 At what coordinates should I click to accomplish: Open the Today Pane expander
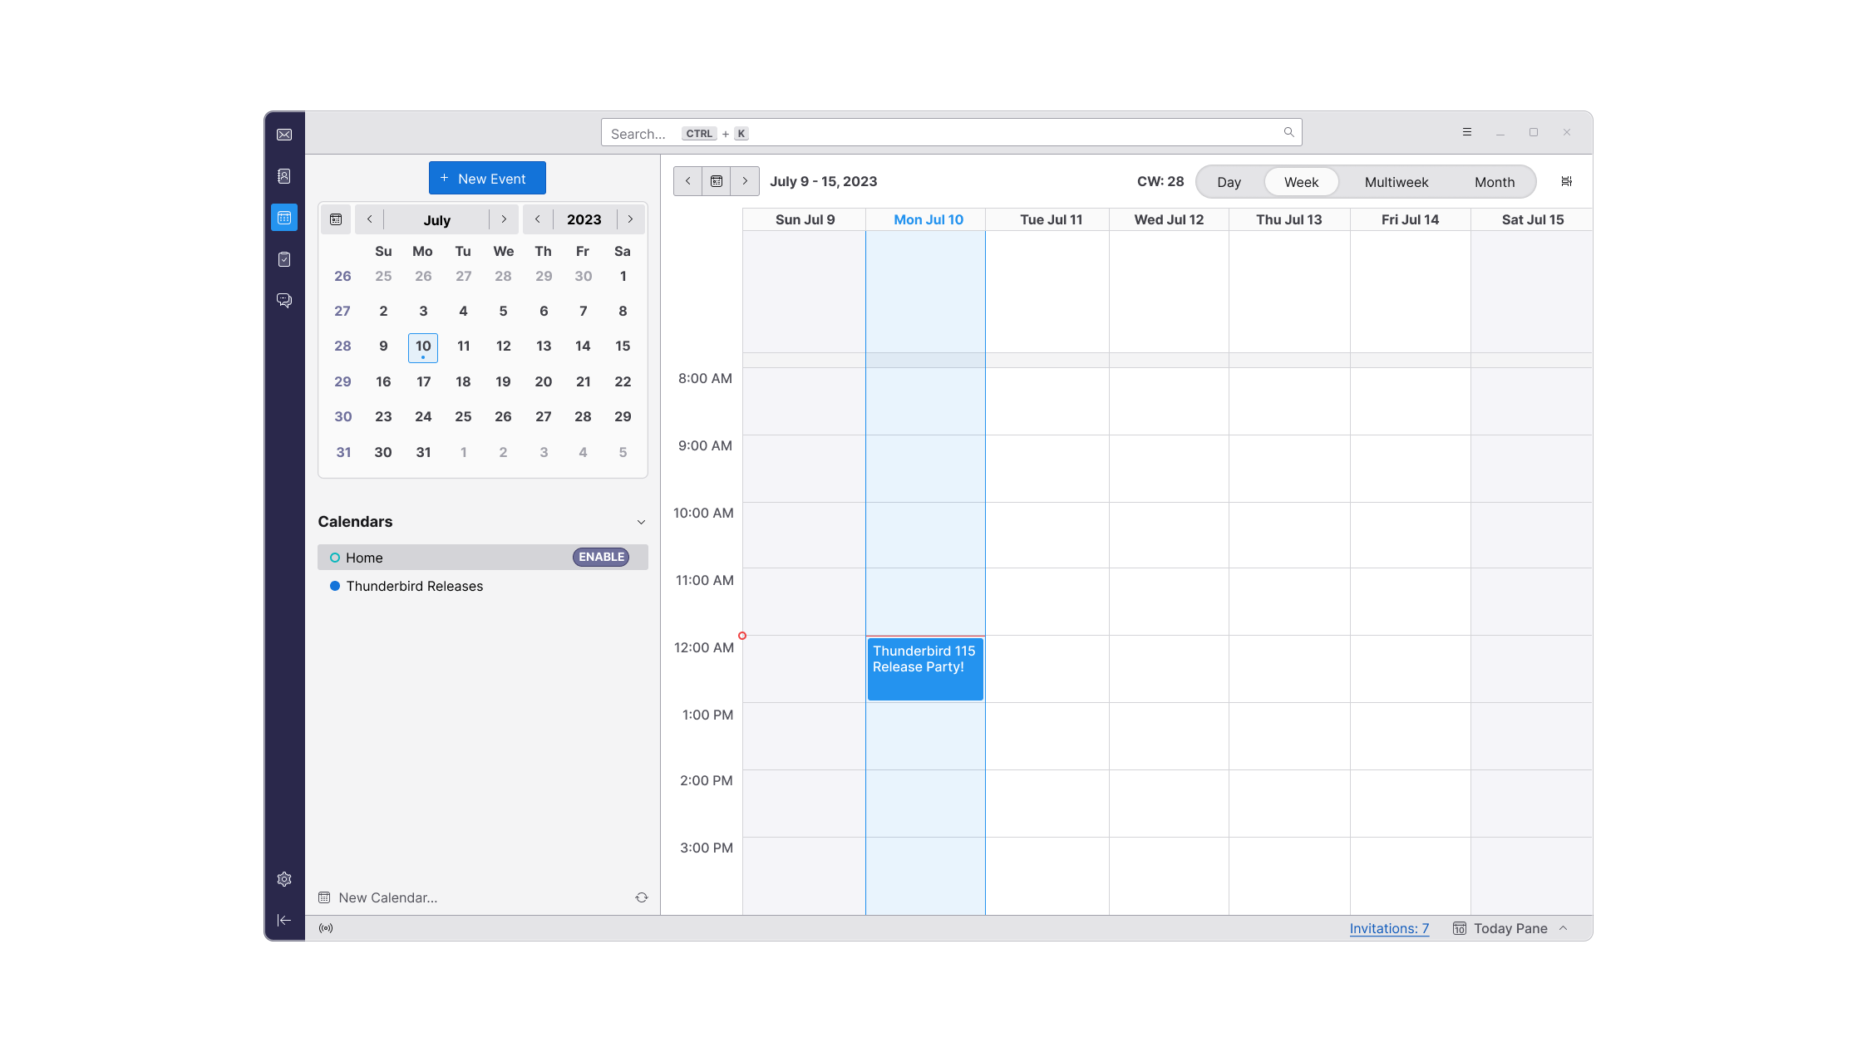[x=1567, y=928]
